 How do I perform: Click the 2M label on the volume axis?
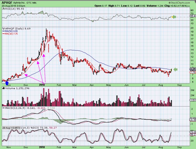coord(192,95)
